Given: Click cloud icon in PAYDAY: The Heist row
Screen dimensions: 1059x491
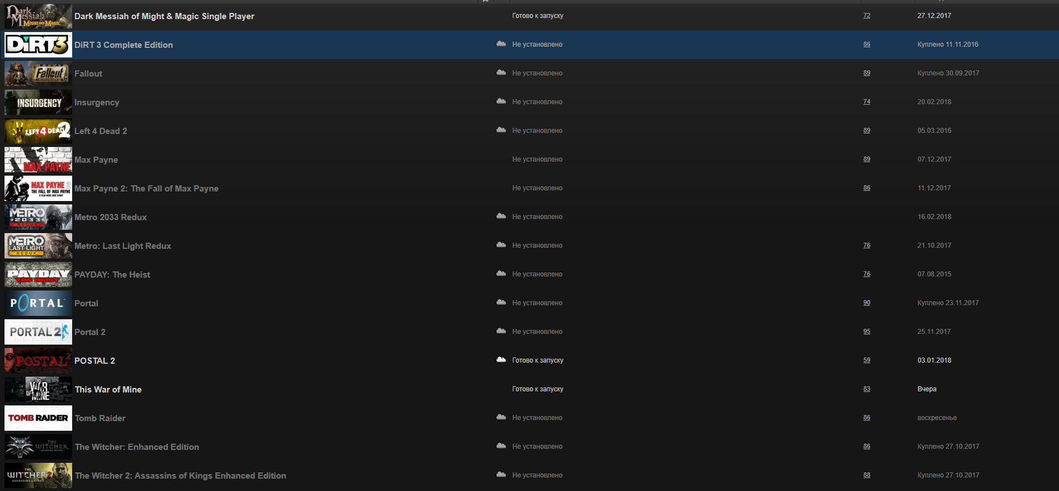Looking at the screenshot, I should click(501, 274).
